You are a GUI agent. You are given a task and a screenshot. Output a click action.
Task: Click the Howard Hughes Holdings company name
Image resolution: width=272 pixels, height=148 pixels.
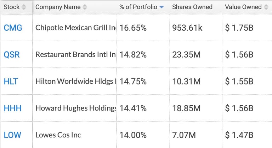(x=75, y=108)
